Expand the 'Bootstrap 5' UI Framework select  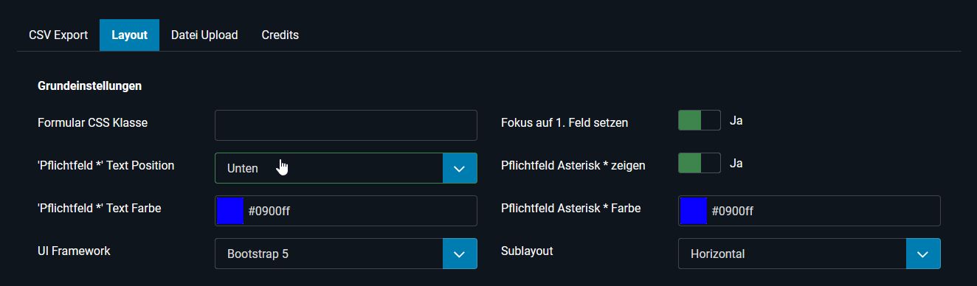click(x=346, y=254)
